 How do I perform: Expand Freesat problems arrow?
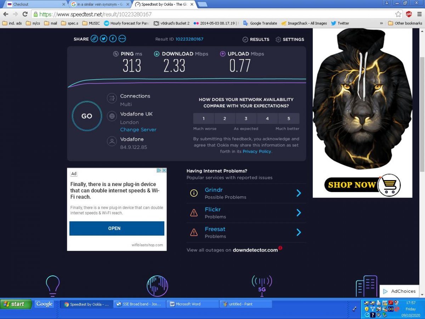(299, 232)
